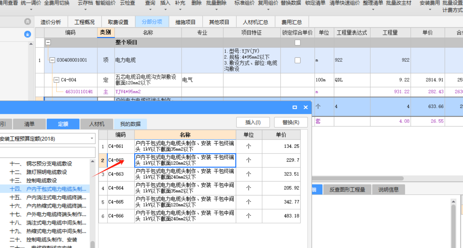Open 云存档 toolbar item

point(85,6)
